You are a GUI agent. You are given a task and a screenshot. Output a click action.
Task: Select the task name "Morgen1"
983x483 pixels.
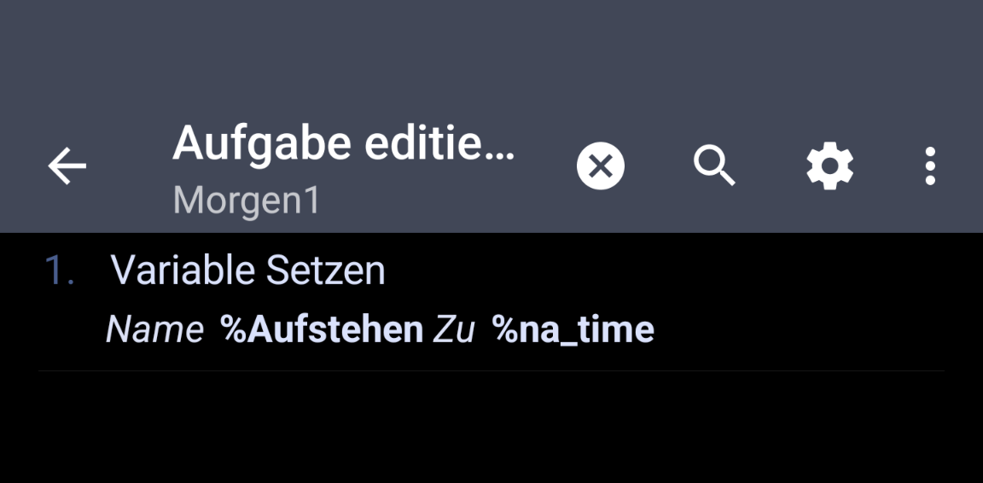[x=247, y=201]
